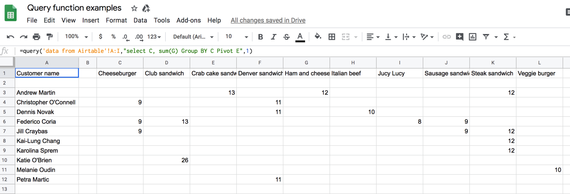Toggle strikethrough formatting
This screenshot has width=570, height=194.
click(286, 37)
